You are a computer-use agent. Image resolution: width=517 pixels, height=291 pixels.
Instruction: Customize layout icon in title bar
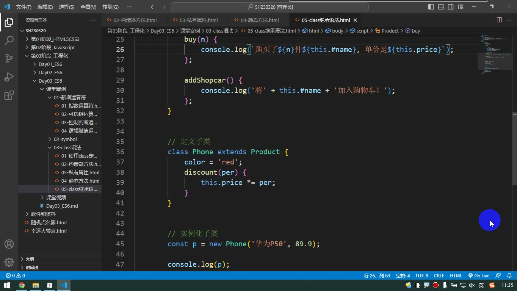[x=461, y=7]
